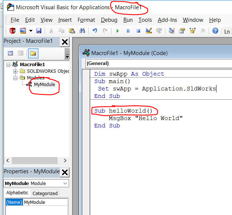Image resolution: width=232 pixels, height=215 pixels.
Task: Select SOLIDWORKS Objects folder in tree
Action: tap(48, 71)
